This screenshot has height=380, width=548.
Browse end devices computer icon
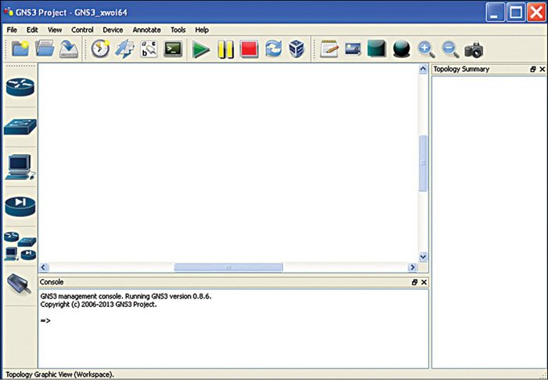[x=20, y=166]
